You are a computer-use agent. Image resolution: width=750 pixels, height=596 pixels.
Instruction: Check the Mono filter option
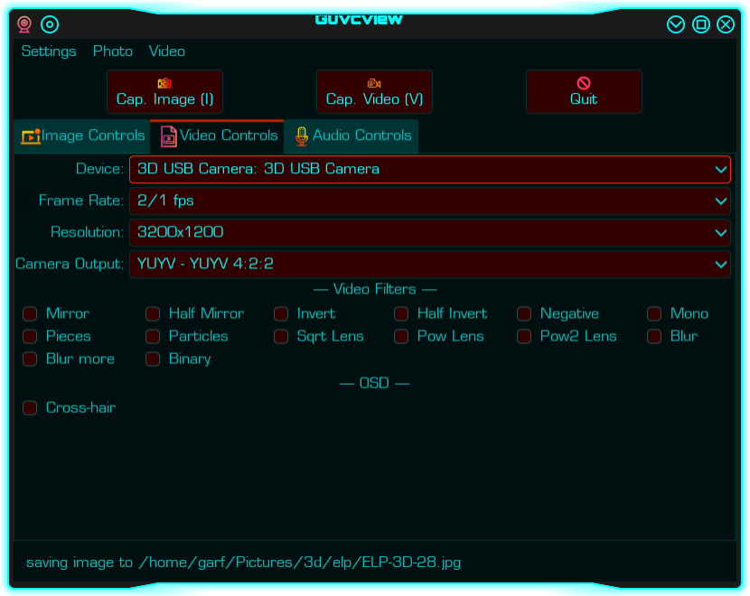(x=654, y=314)
